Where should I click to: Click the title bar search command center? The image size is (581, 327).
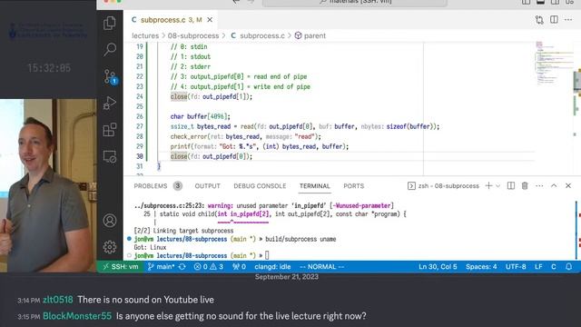[x=355, y=2]
